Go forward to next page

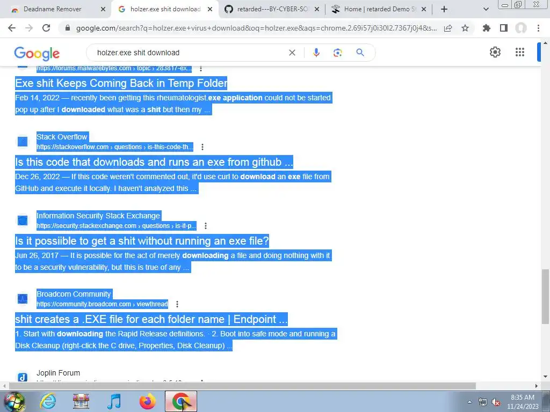point(29,28)
